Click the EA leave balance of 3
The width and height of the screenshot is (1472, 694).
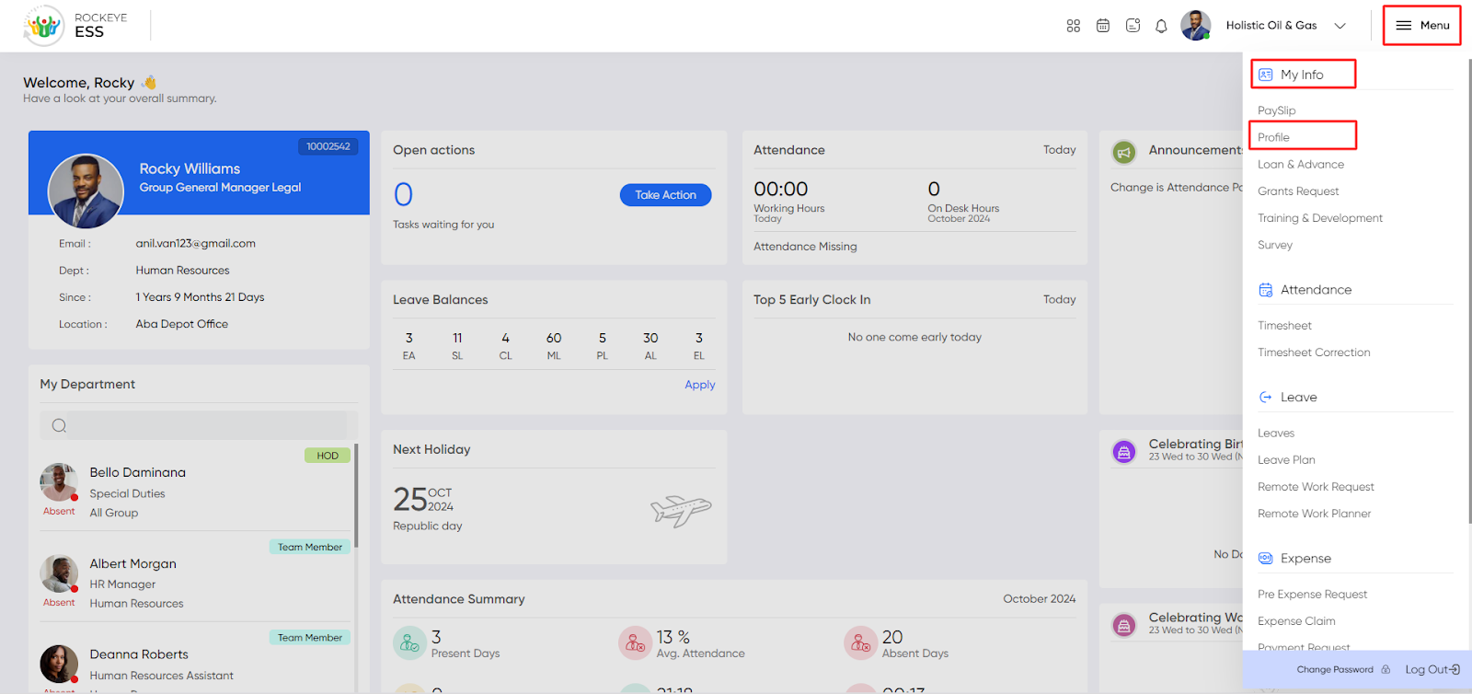(x=409, y=346)
